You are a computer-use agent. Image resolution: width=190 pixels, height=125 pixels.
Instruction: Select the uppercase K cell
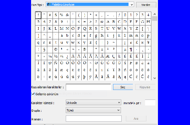[x=50, y=29]
